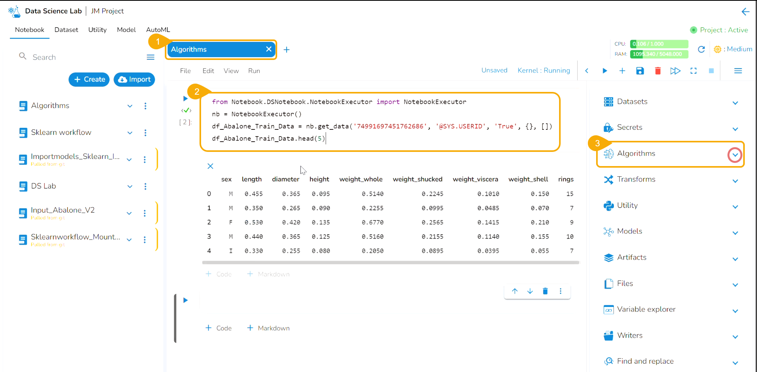
Task: Expand the Datasets section
Action: pyautogui.click(x=735, y=103)
